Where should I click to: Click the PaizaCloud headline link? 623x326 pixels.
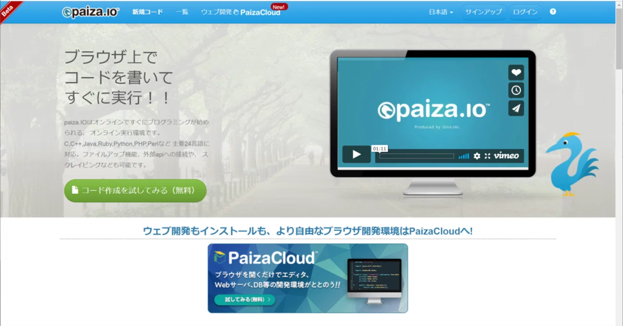[308, 231]
